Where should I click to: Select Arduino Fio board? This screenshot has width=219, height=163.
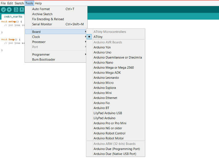click(116, 103)
